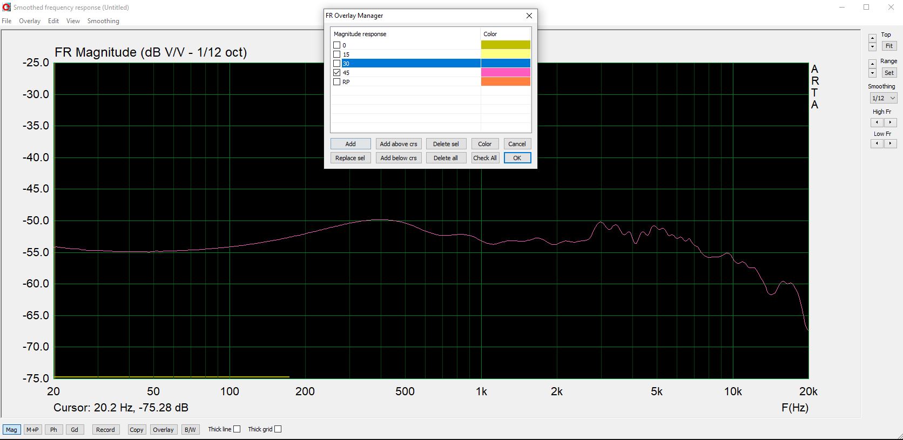
Task: Close the FR Overlay Manager dialog
Action: click(529, 16)
